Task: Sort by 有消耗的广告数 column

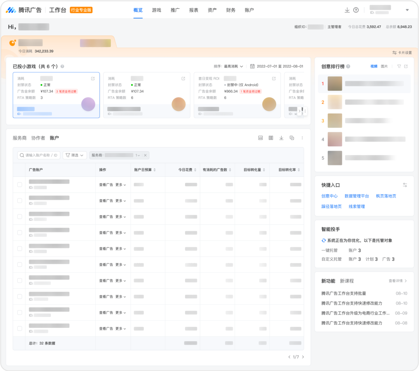Action: pyautogui.click(x=230, y=170)
